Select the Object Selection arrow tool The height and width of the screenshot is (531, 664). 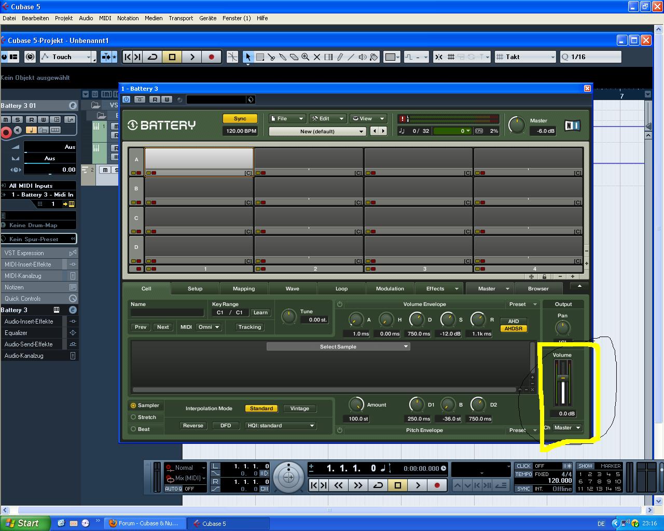tap(248, 57)
